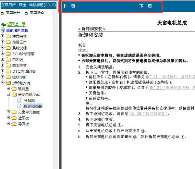Click the '< 拆卸和安装 >' breadcrumb text

click(91, 29)
